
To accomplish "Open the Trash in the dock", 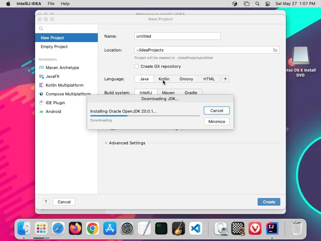I will (x=297, y=228).
